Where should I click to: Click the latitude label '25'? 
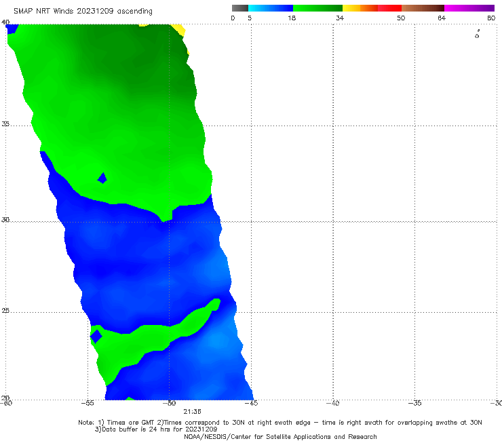coord(5,311)
